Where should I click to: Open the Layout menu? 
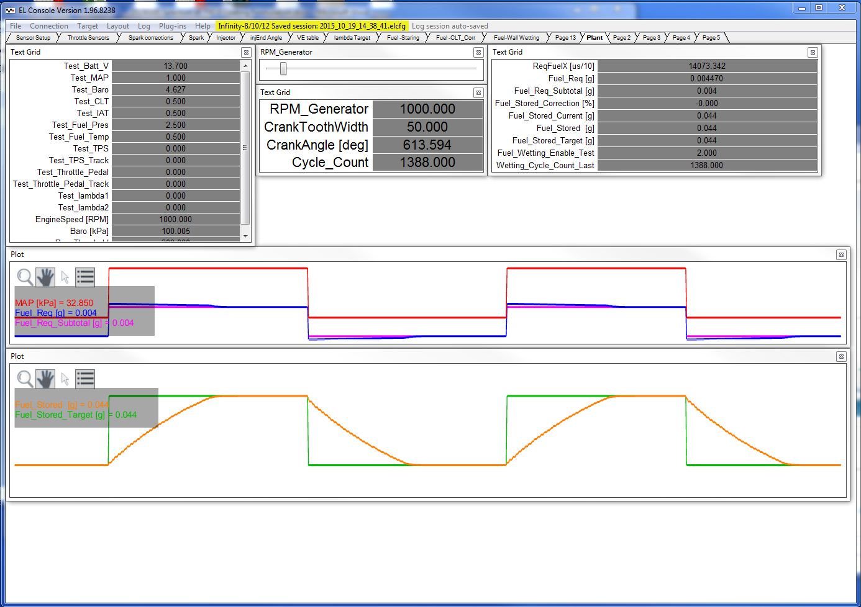(117, 26)
